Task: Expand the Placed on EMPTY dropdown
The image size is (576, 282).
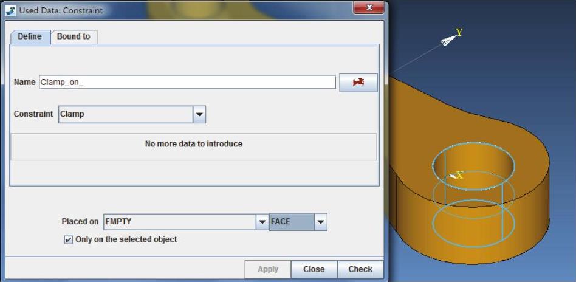Action: coord(262,222)
